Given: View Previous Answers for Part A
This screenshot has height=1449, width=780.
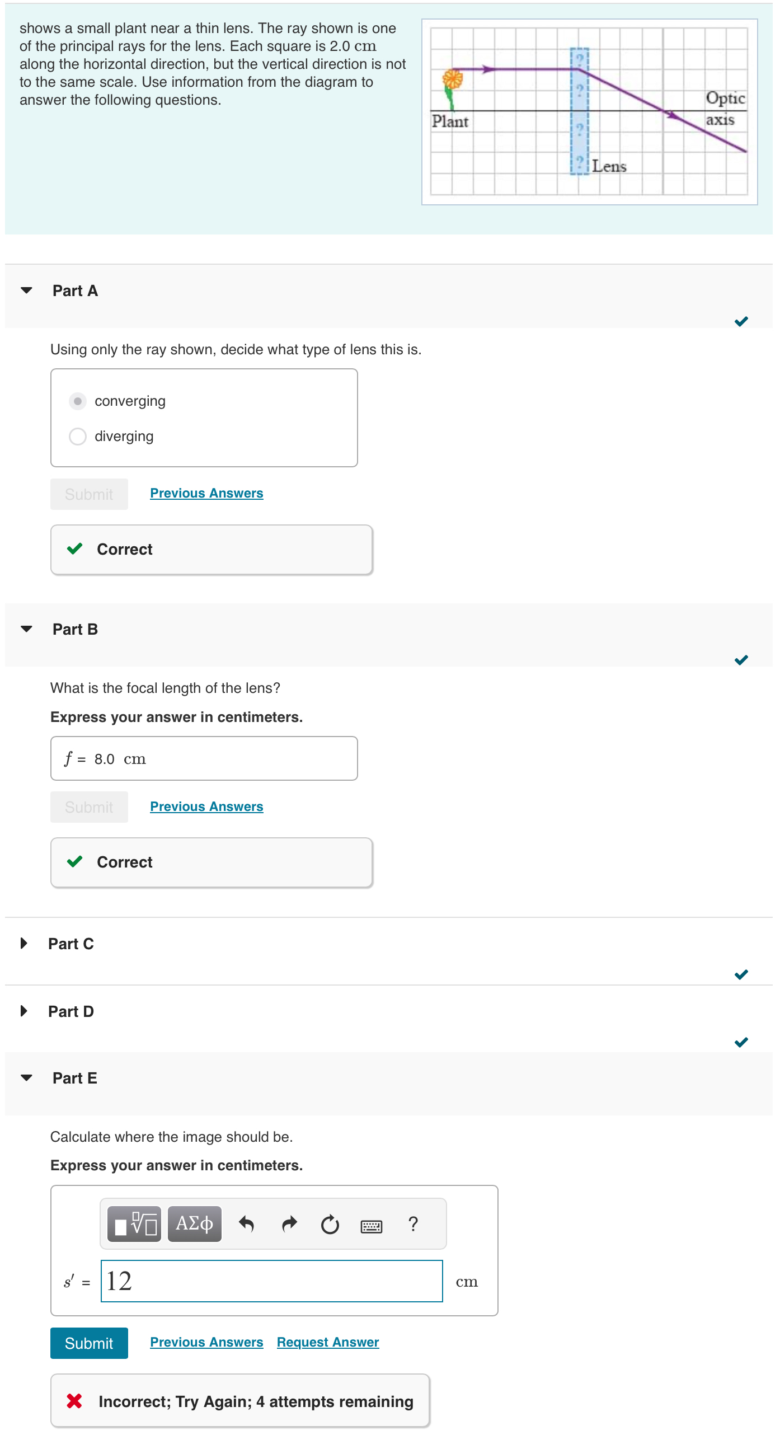Looking at the screenshot, I should tap(206, 493).
